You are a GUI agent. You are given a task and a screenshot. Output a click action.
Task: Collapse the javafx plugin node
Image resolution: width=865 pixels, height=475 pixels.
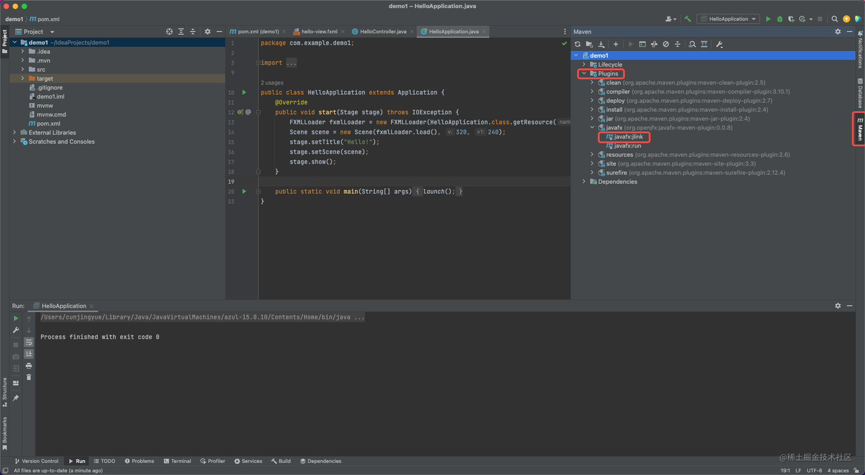click(592, 128)
